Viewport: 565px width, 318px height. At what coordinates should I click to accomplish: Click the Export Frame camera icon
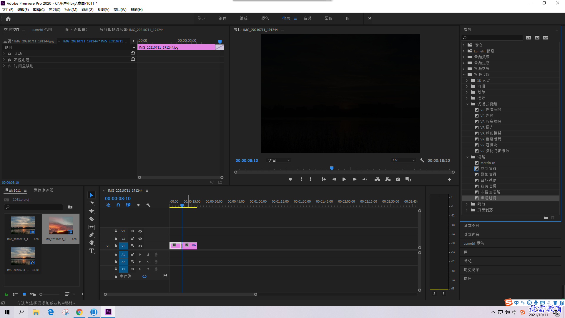[x=398, y=179]
